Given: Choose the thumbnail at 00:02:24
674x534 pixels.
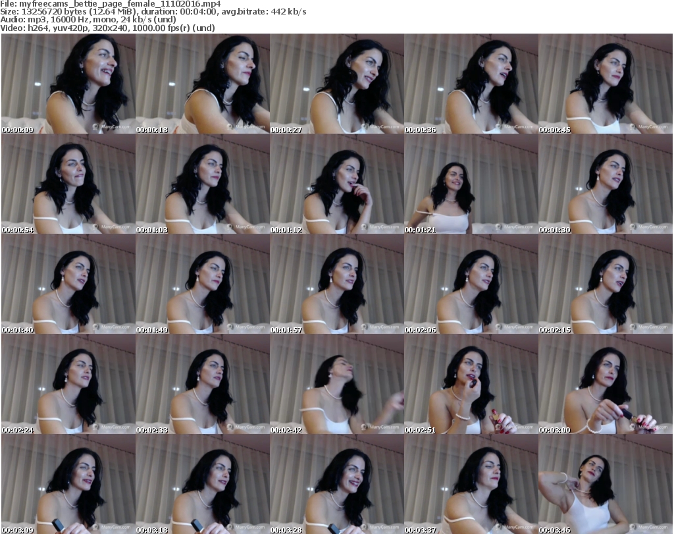Looking at the screenshot, I should click(68, 385).
